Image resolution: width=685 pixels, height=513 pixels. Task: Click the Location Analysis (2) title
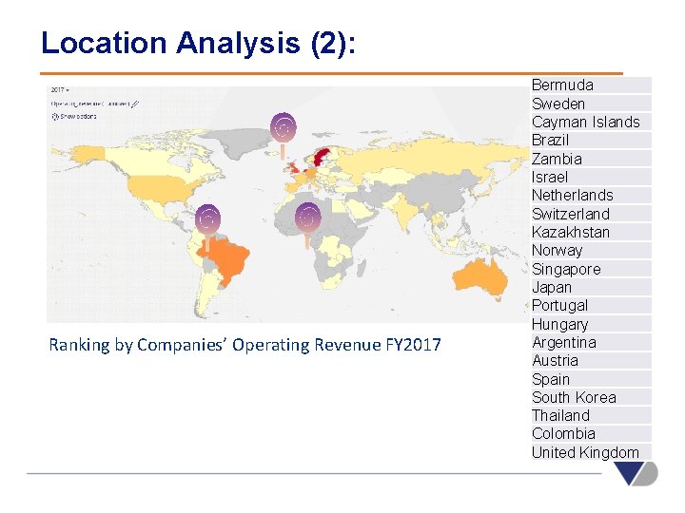click(x=198, y=44)
